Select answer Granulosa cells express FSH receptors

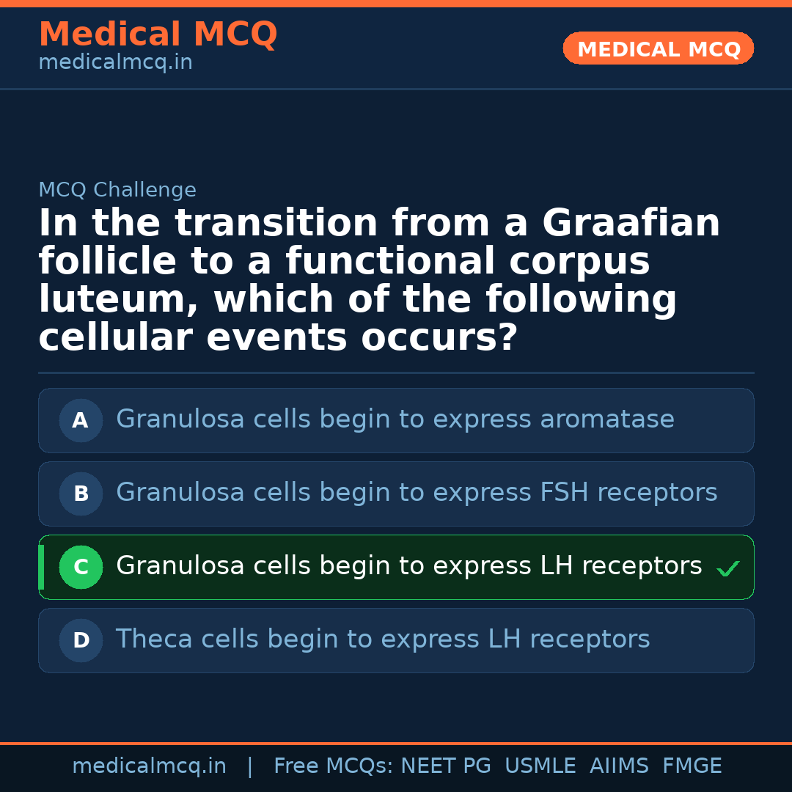(x=416, y=493)
